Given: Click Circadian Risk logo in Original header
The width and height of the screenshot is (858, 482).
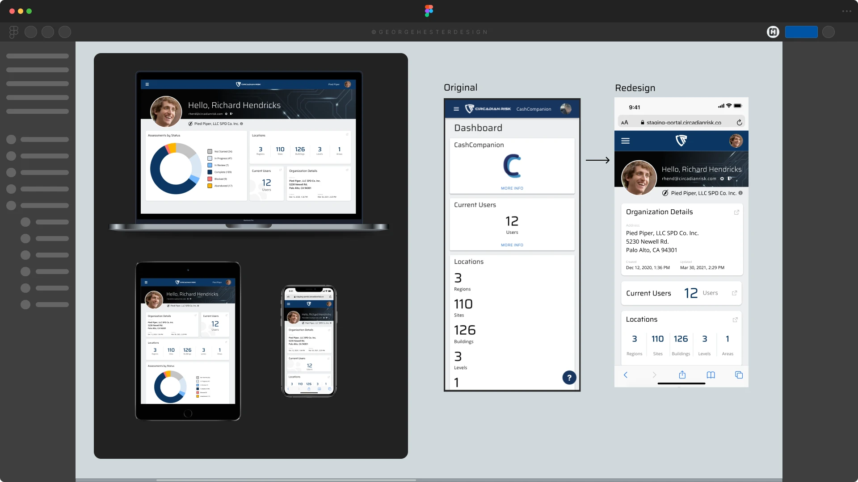Looking at the screenshot, I should pyautogui.click(x=488, y=109).
